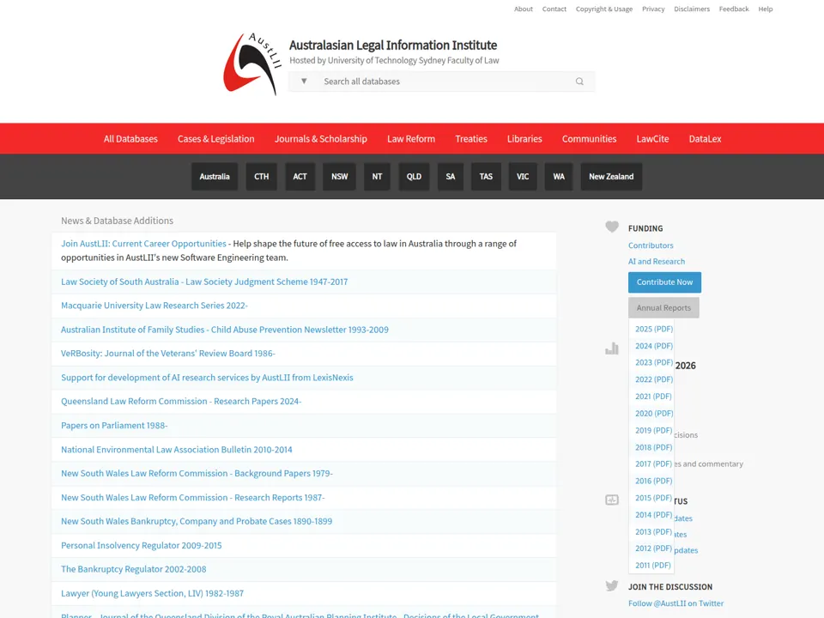This screenshot has height=618, width=824.
Task: Open Copyright & Usage page
Action: coord(603,9)
